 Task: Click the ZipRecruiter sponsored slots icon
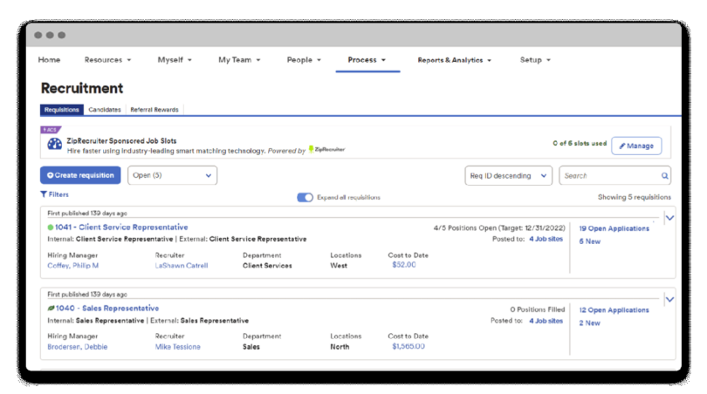click(54, 145)
